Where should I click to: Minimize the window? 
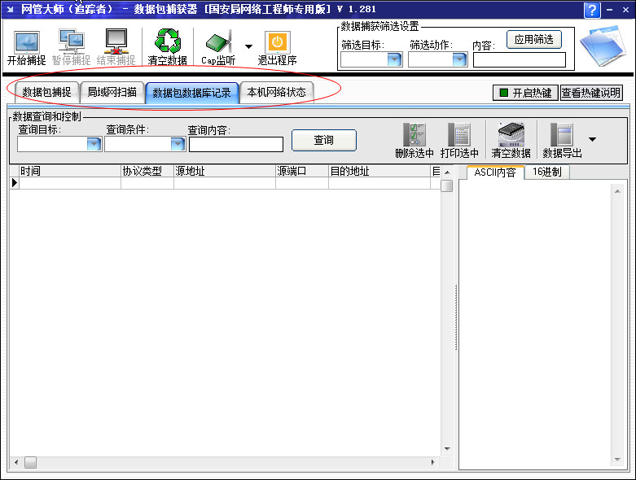[610, 10]
